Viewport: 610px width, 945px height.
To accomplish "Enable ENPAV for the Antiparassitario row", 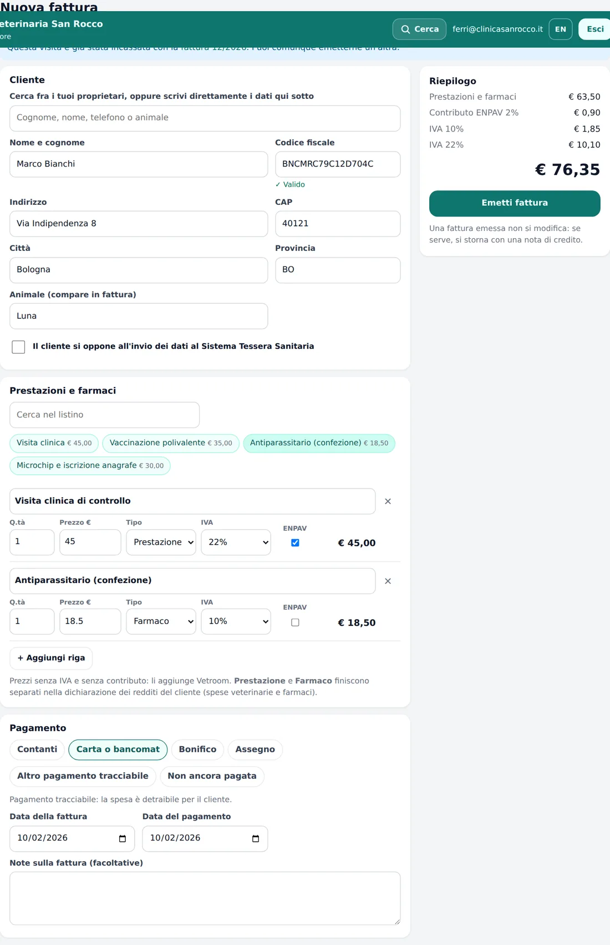I will (x=295, y=622).
